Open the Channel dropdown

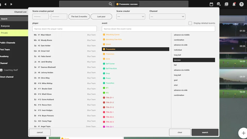pos(167,16)
